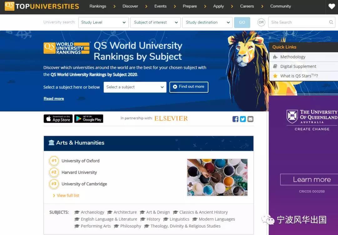Viewport: 338px width, 235px height.
Task: Open the Rankings menu
Action: (x=98, y=6)
